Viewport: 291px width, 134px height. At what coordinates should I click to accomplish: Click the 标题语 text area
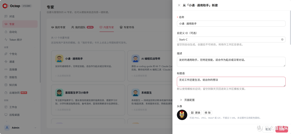(231, 82)
